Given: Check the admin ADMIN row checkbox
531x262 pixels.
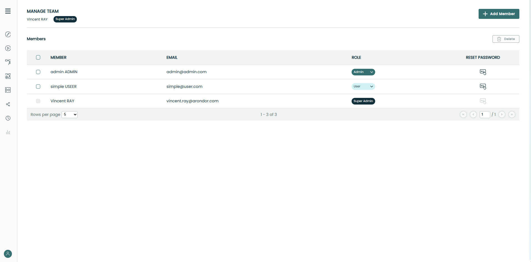Looking at the screenshot, I should click(x=38, y=72).
